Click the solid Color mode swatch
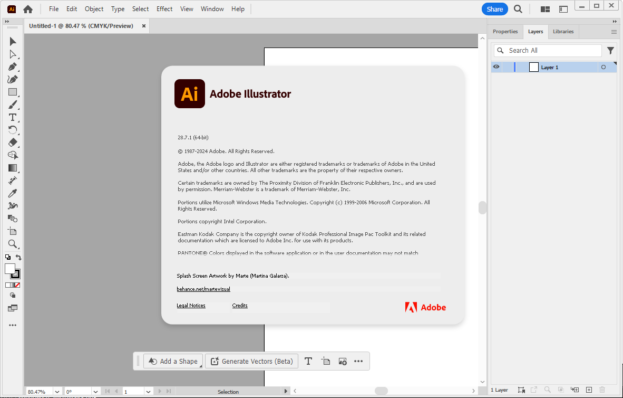This screenshot has height=398, width=623. pos(7,285)
